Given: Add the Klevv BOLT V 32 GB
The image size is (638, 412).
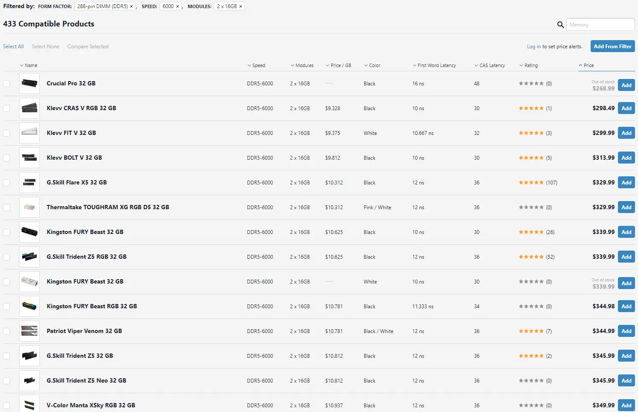Looking at the screenshot, I should coord(626,158).
